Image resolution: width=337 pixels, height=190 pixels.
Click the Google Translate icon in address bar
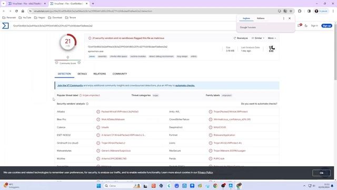tap(285, 11)
